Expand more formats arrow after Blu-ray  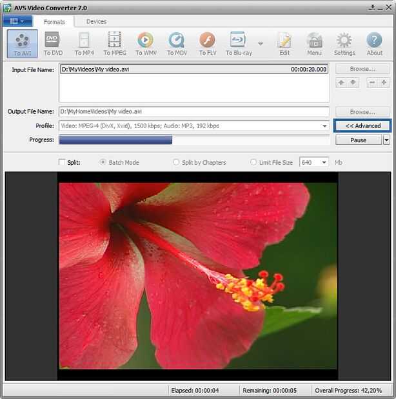261,44
